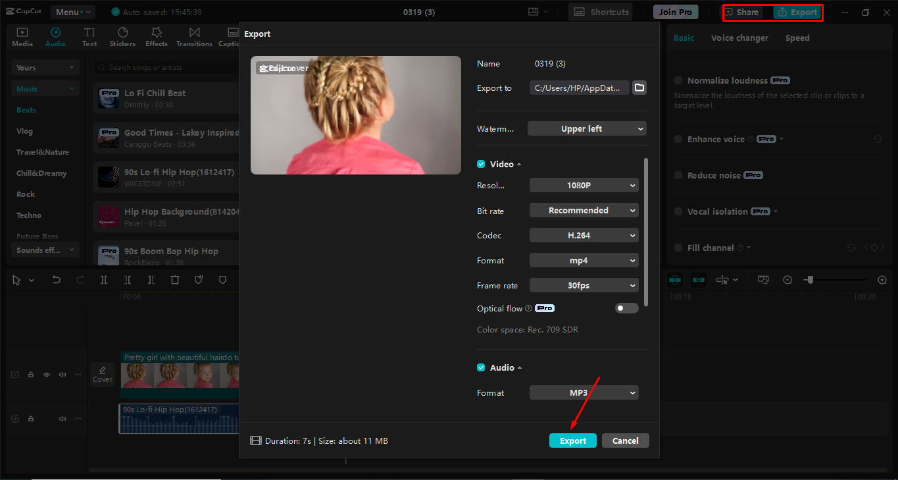Open the Resolution dropdown showing 1080P
898x480 pixels.
(x=584, y=185)
